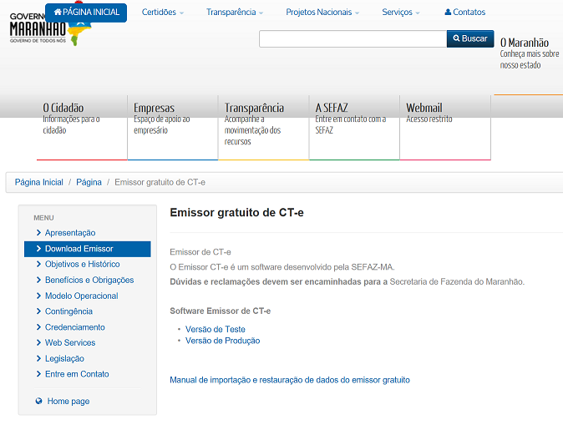The height and width of the screenshot is (425, 563).
Task: Open the Certidões dropdown menu
Action: pos(163,13)
